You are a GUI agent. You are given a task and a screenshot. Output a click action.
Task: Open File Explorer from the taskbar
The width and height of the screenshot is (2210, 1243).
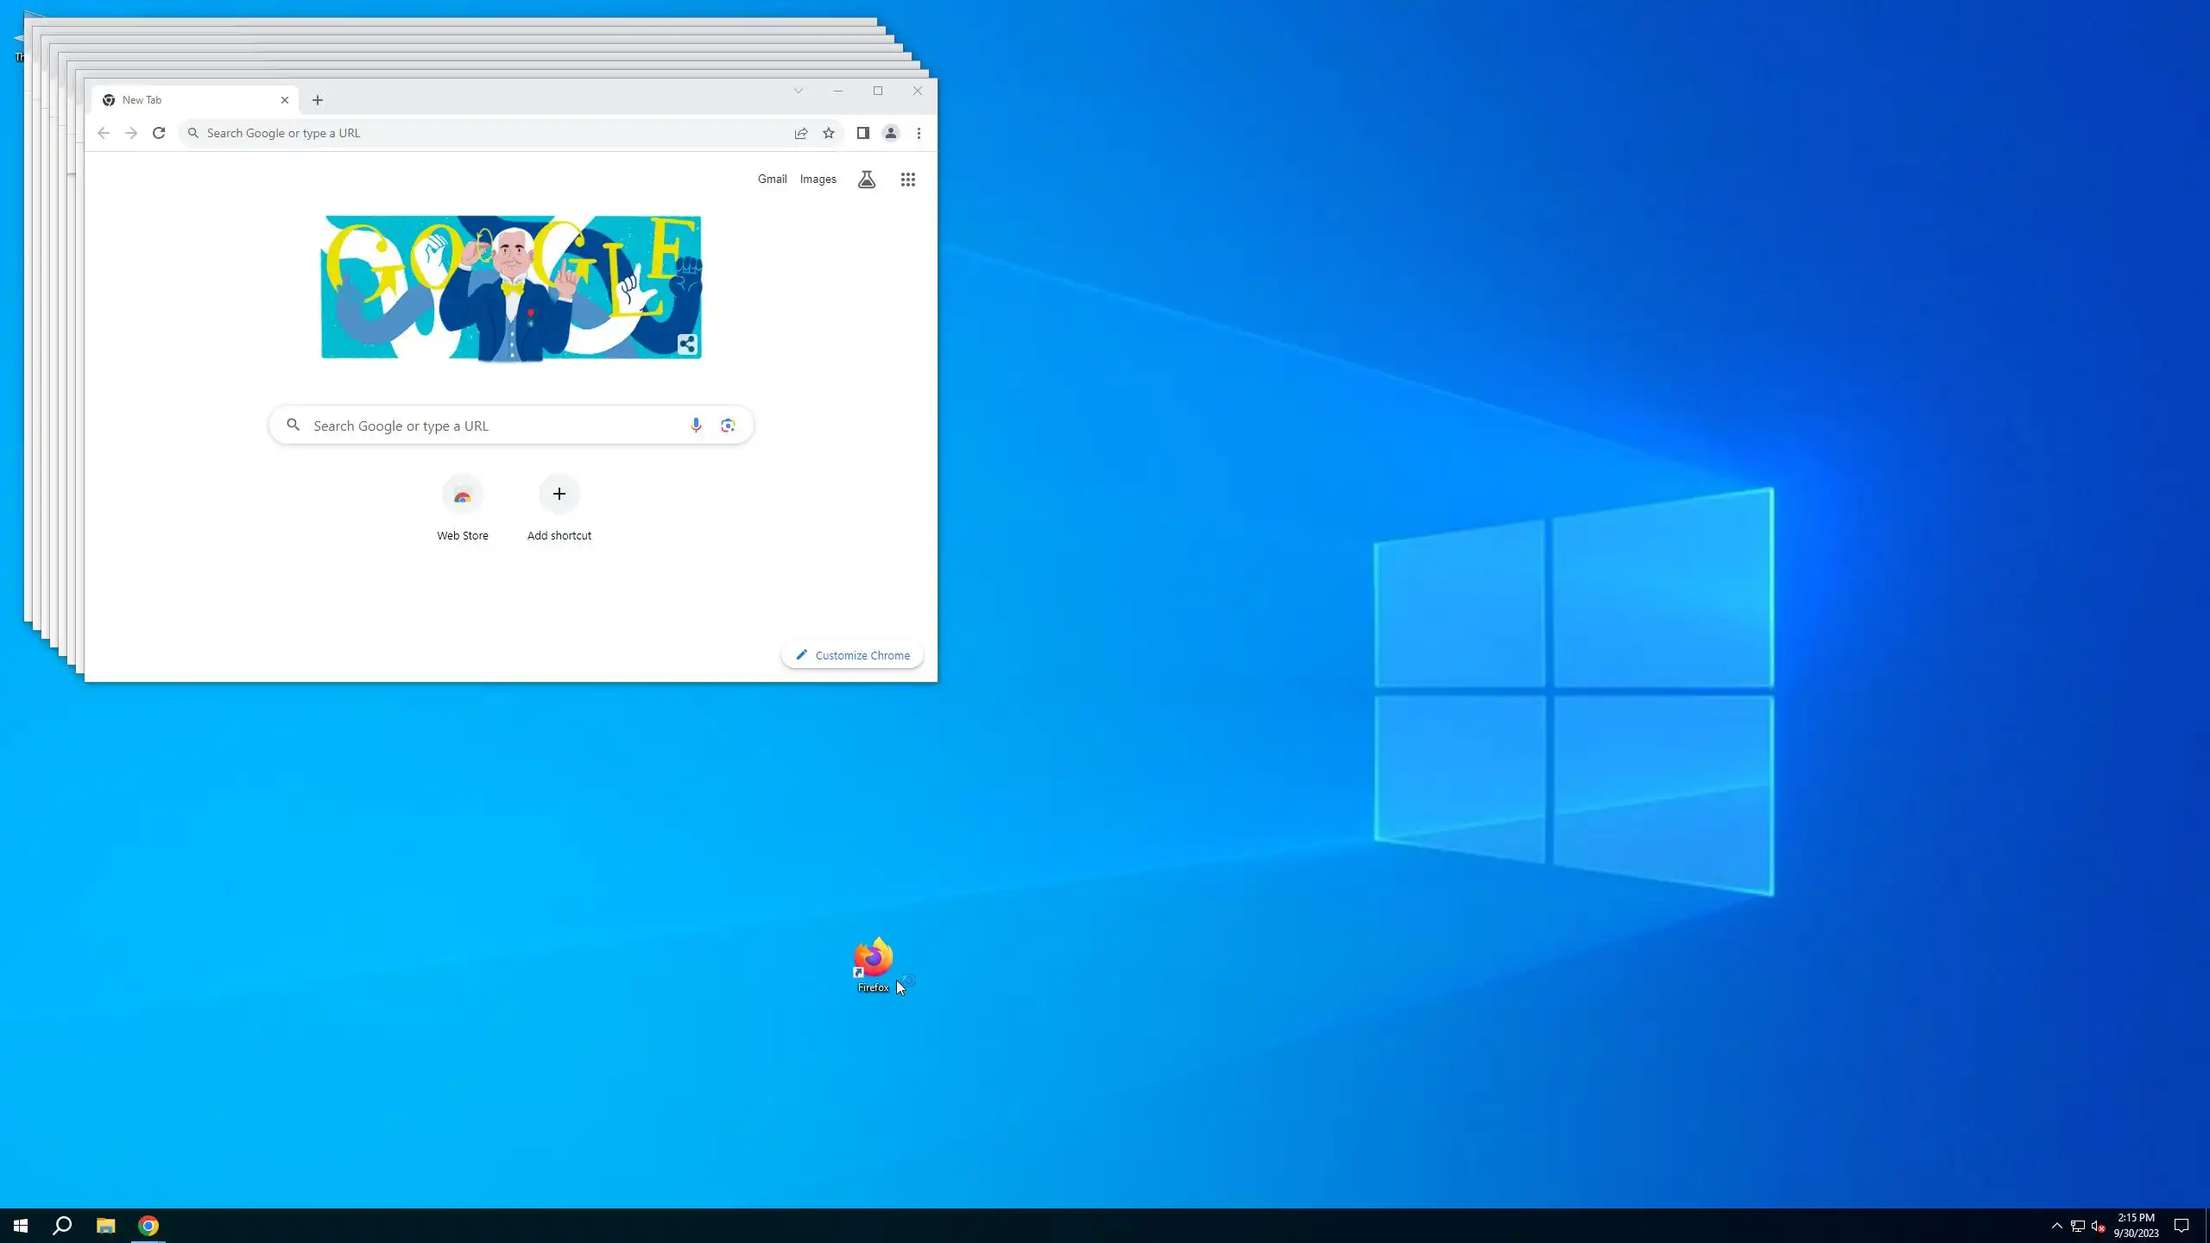pyautogui.click(x=105, y=1226)
